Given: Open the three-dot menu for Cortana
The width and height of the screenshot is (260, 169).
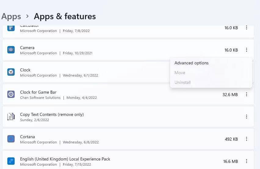Looking at the screenshot, I should [247, 139].
